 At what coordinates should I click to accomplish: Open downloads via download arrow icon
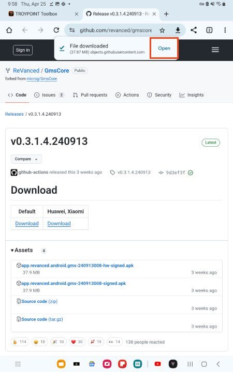coord(178,30)
